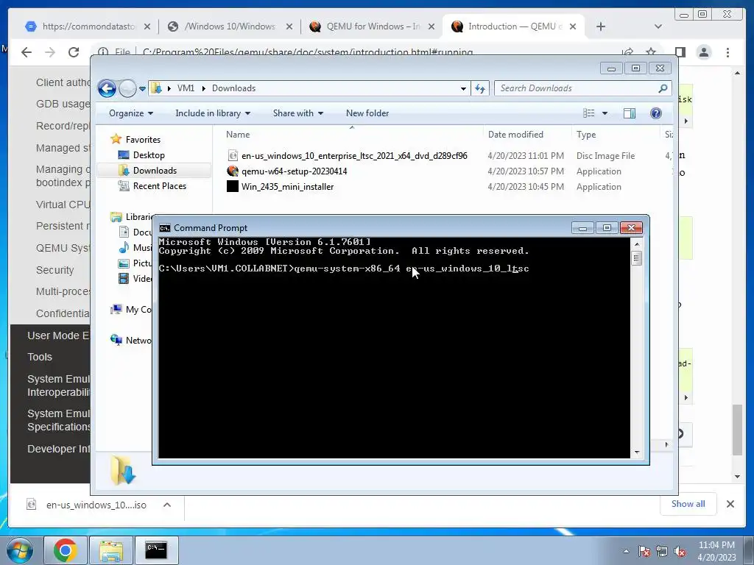Image resolution: width=754 pixels, height=565 pixels.
Task: Click Command Prompt title bar icon
Action: tap(165, 228)
